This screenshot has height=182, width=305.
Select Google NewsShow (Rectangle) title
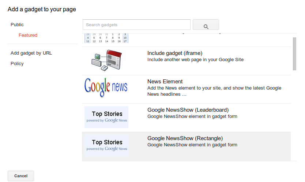pos(185,138)
